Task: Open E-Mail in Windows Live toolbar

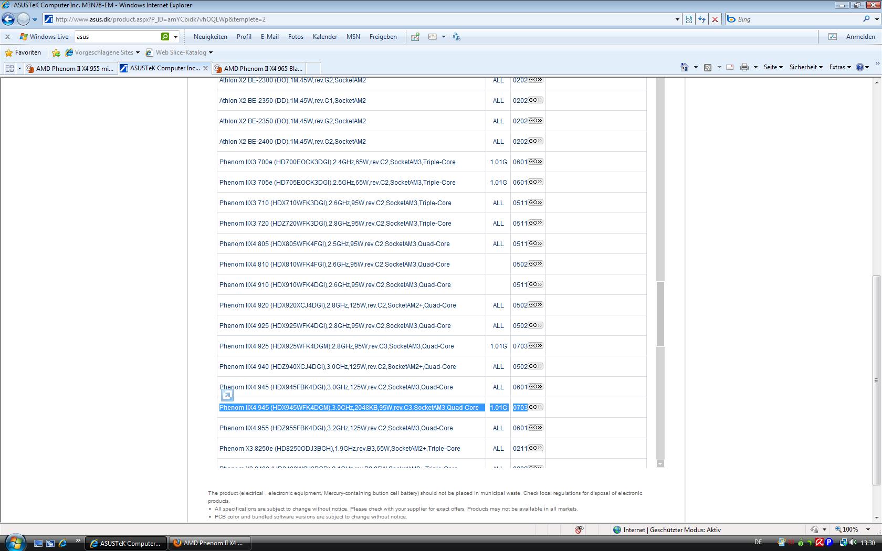Action: tap(270, 37)
